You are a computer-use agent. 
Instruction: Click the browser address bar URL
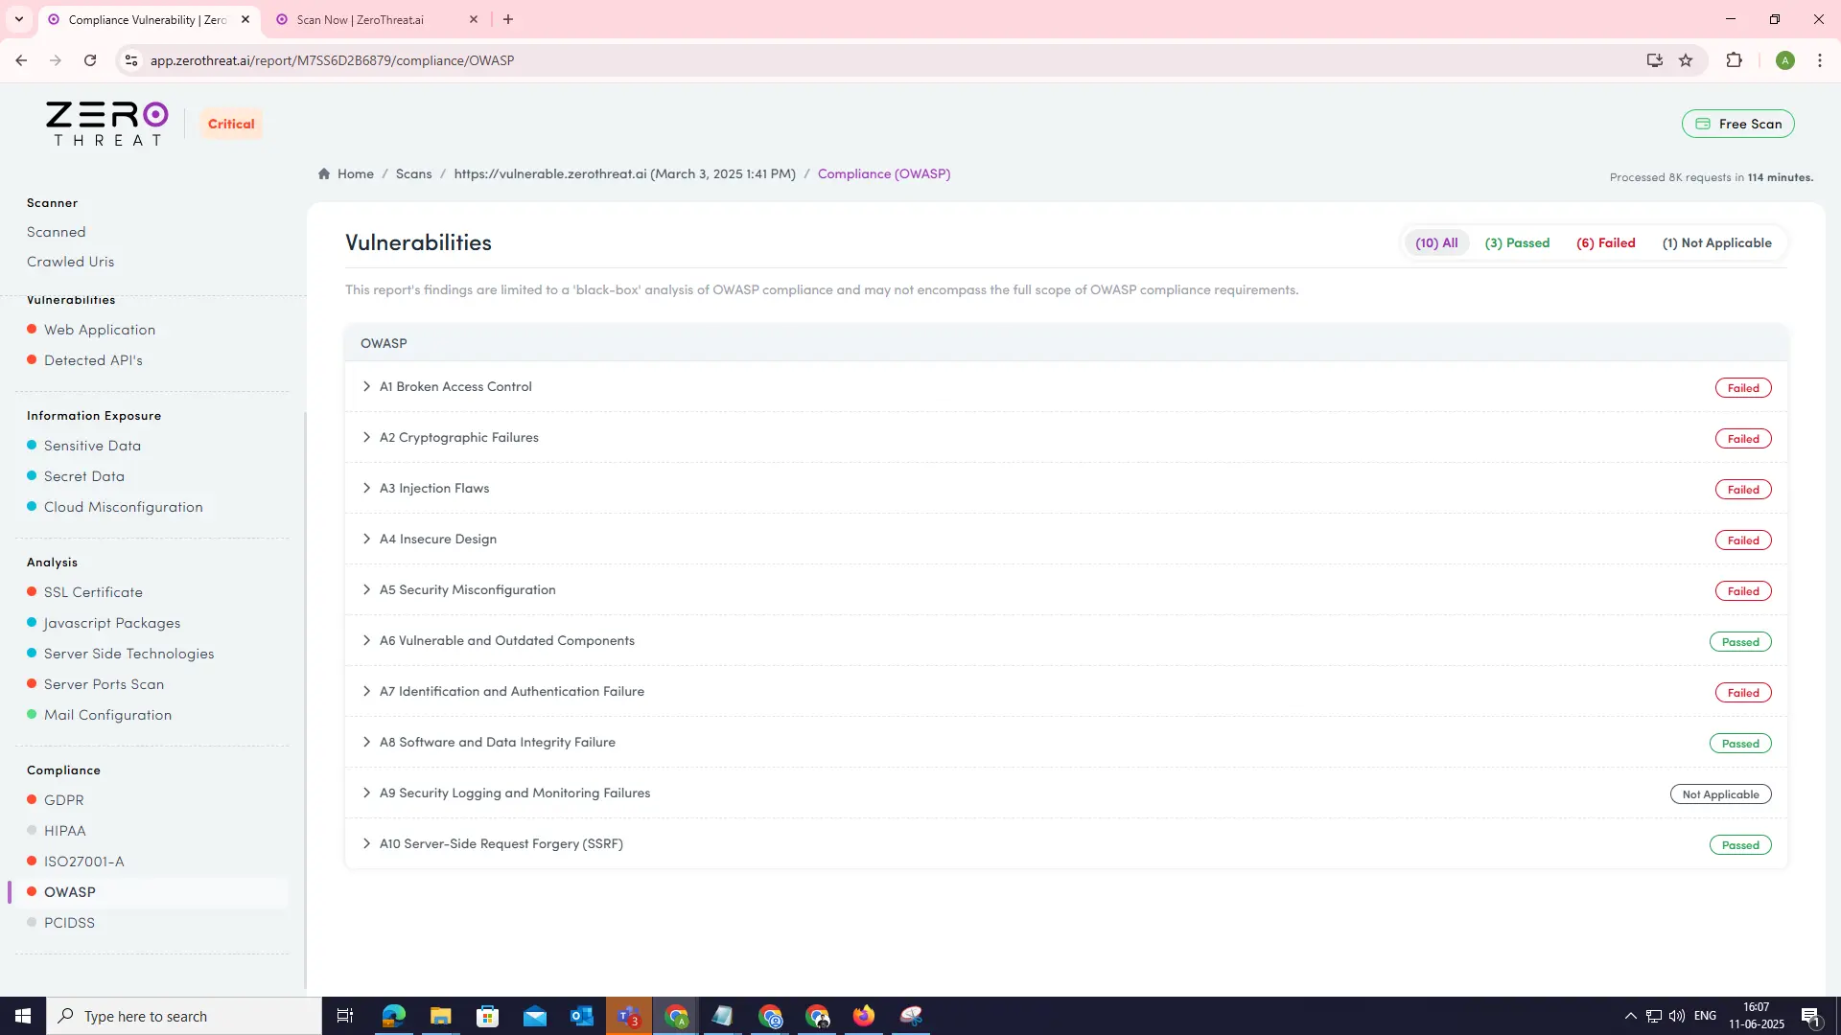click(332, 60)
